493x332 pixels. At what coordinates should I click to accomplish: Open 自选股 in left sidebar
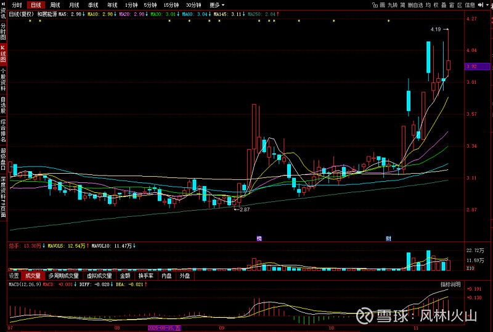click(3, 105)
